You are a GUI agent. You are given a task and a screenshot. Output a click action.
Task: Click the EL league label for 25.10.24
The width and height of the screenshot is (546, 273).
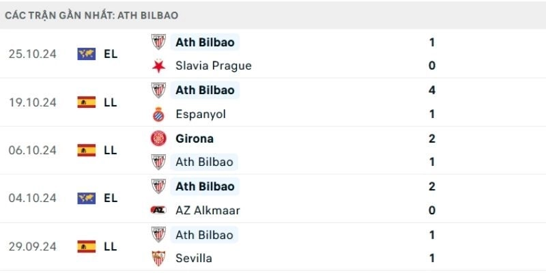[111, 54]
